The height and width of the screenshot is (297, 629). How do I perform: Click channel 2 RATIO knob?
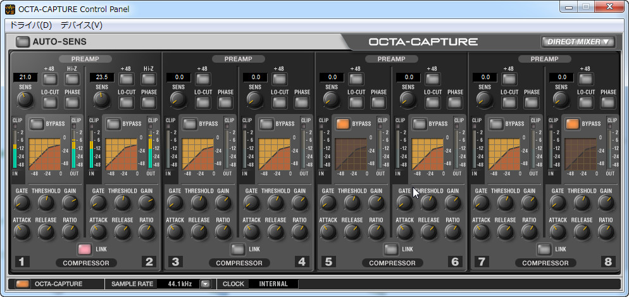tap(146, 232)
